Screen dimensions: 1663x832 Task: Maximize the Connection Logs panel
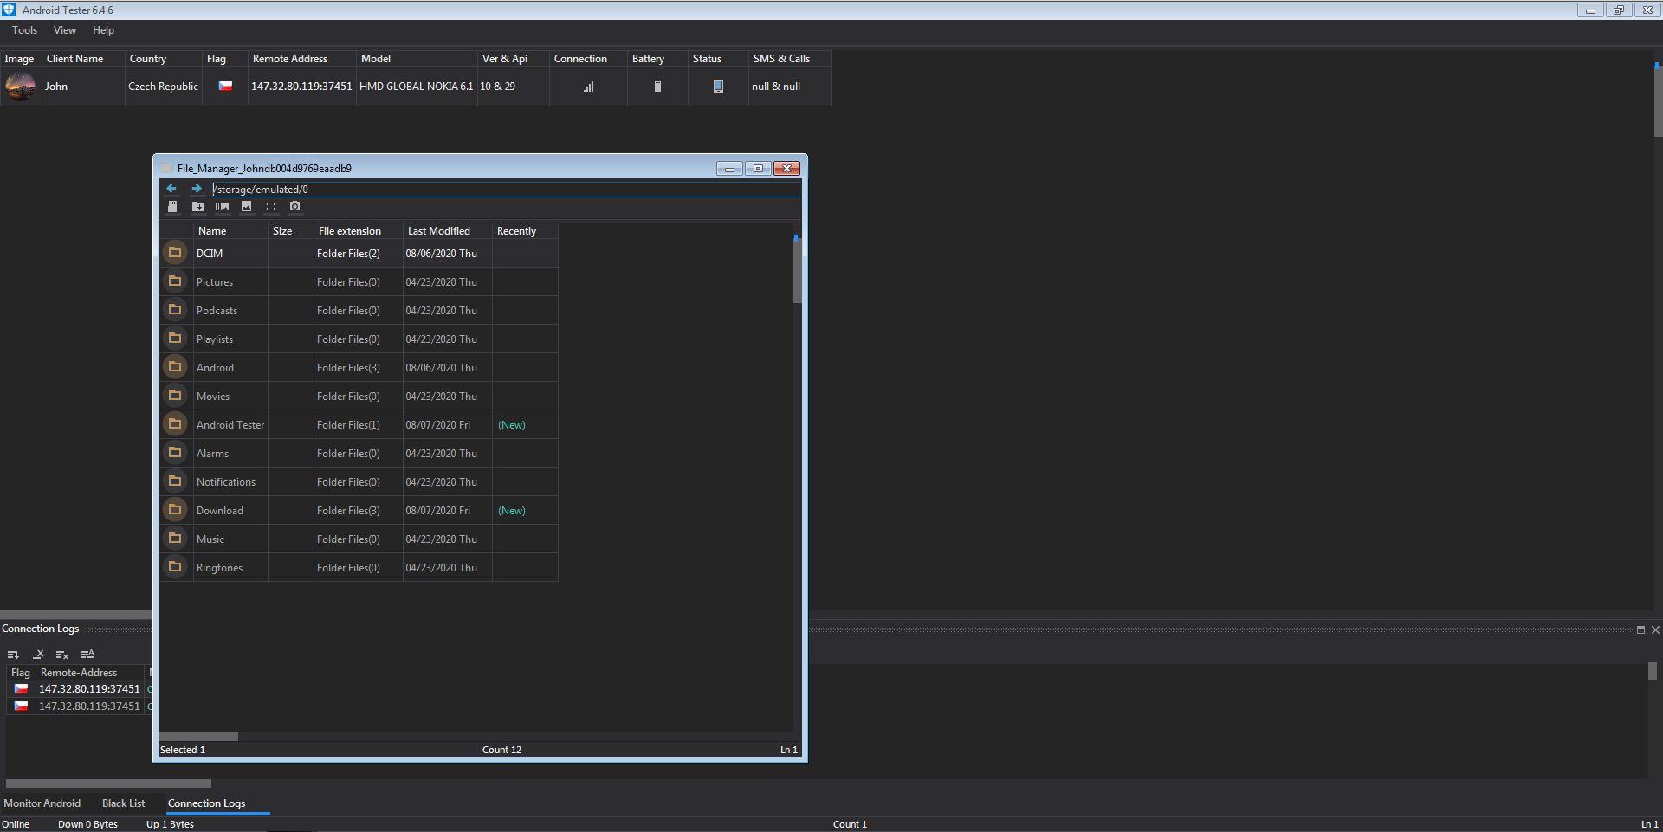coord(1640,629)
